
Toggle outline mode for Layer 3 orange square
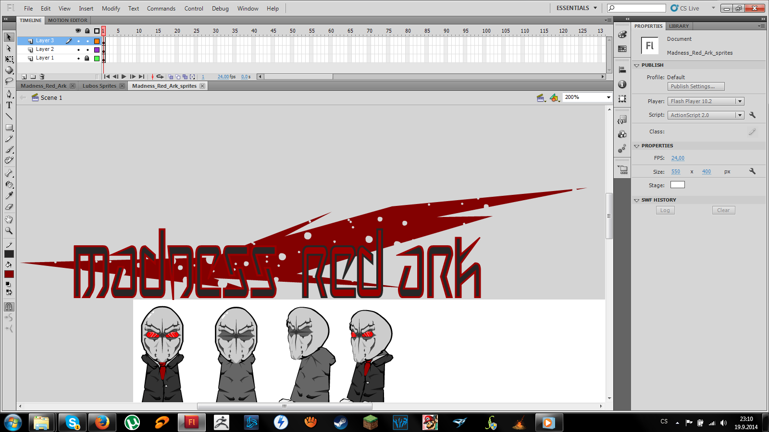point(97,41)
